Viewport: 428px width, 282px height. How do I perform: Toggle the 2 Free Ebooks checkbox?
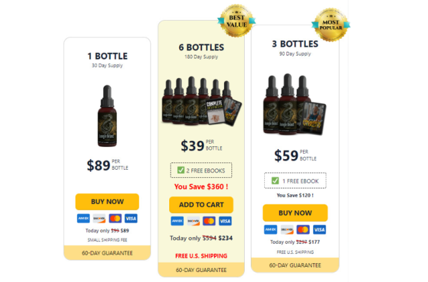(x=181, y=170)
